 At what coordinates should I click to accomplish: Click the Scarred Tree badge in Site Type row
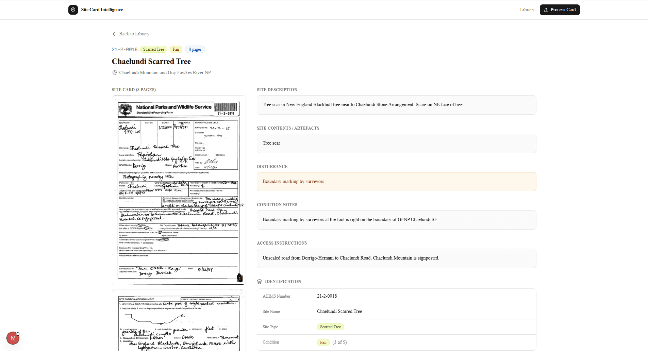point(330,327)
